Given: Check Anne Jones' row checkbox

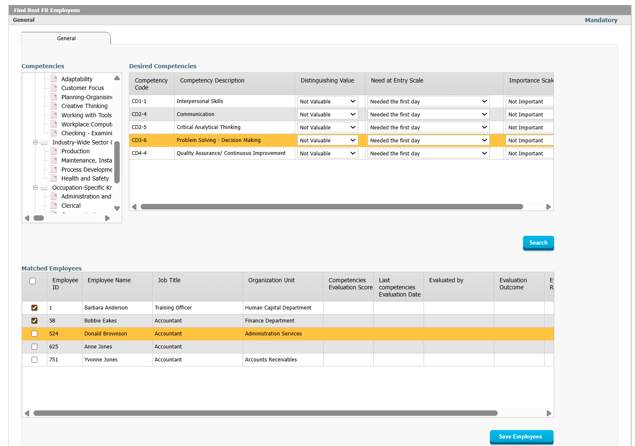Looking at the screenshot, I should click(34, 347).
